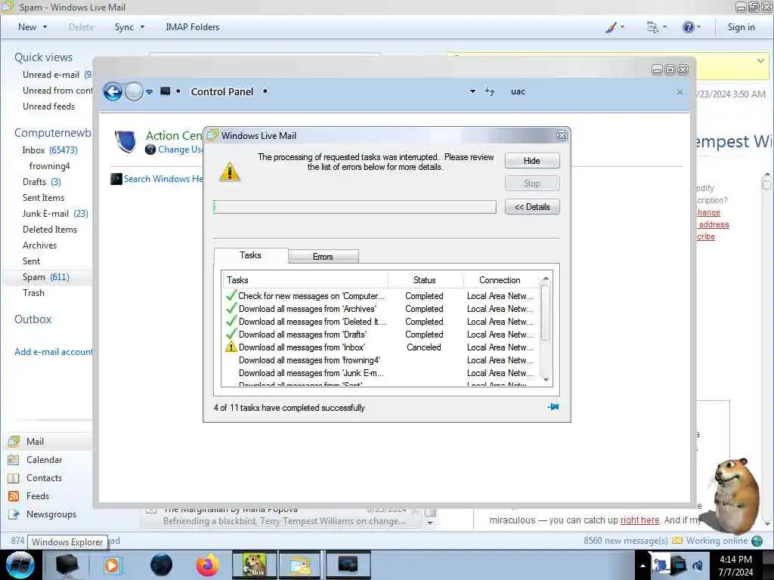Click the hamster Box taskbar icon

pyautogui.click(x=254, y=565)
